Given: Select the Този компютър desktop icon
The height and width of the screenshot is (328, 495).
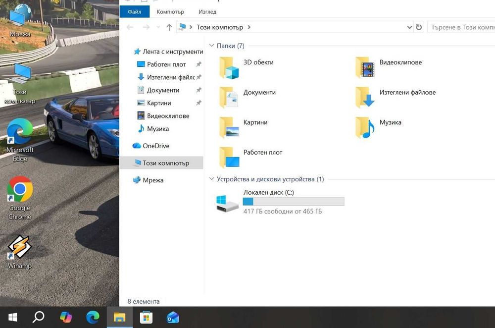Looking at the screenshot, I should [x=20, y=84].
